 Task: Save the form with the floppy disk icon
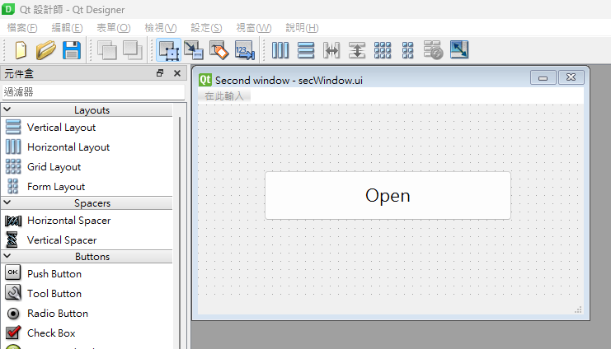(72, 50)
